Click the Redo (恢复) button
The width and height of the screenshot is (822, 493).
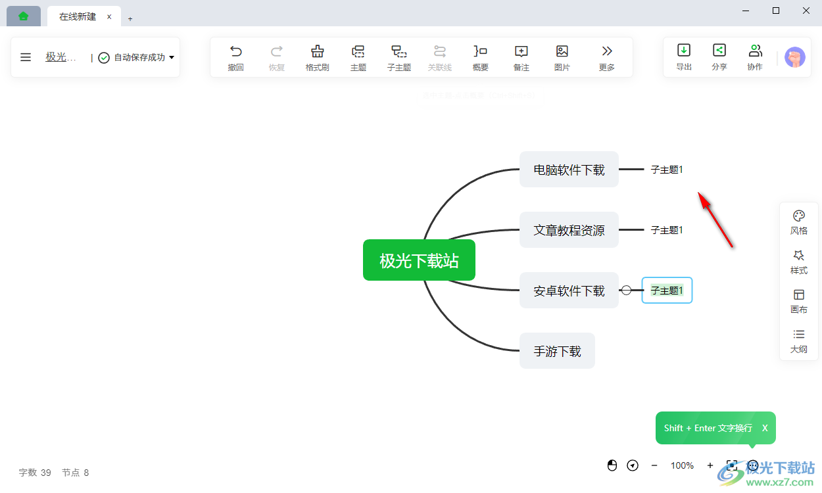(x=277, y=57)
